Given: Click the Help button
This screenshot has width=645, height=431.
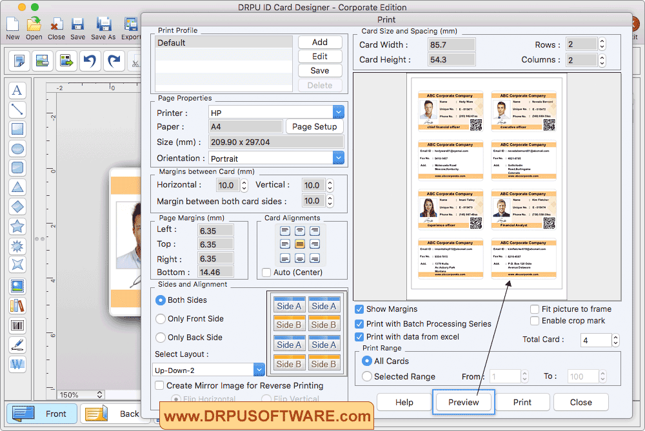Looking at the screenshot, I should [404, 402].
